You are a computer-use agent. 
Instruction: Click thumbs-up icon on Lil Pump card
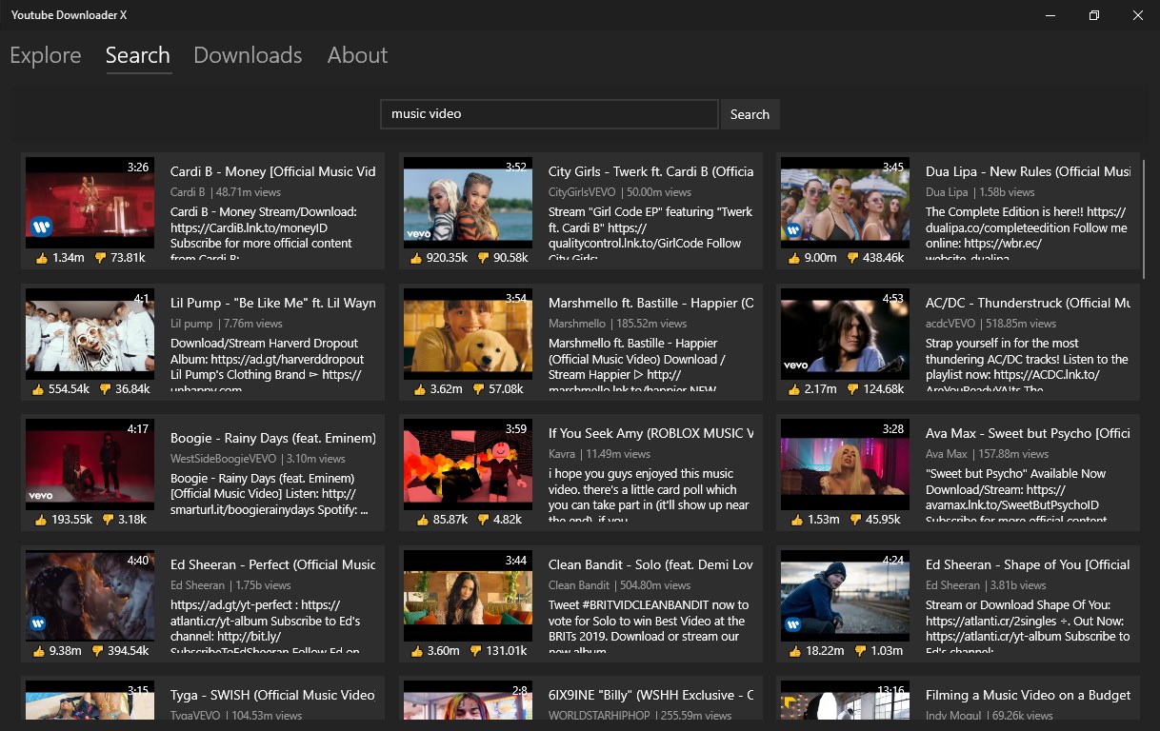tap(39, 389)
